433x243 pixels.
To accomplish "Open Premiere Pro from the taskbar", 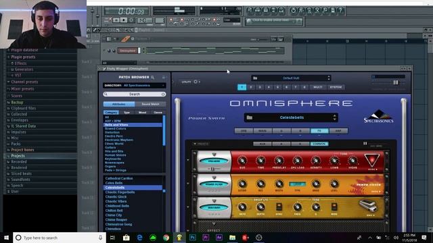I will point(206,237).
